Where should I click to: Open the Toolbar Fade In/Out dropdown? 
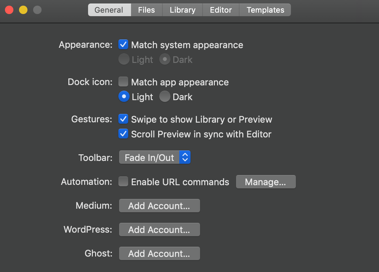[155, 157]
